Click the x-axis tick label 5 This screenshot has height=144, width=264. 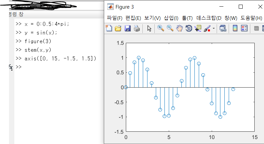(x=169, y=137)
